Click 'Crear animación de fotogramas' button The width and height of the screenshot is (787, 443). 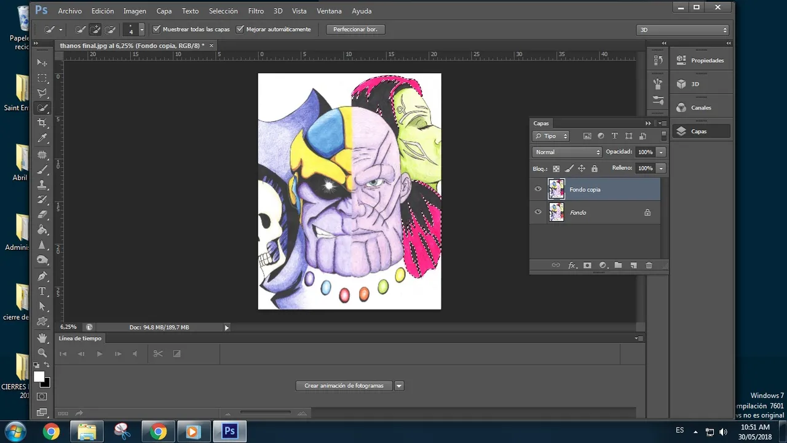pyautogui.click(x=344, y=386)
